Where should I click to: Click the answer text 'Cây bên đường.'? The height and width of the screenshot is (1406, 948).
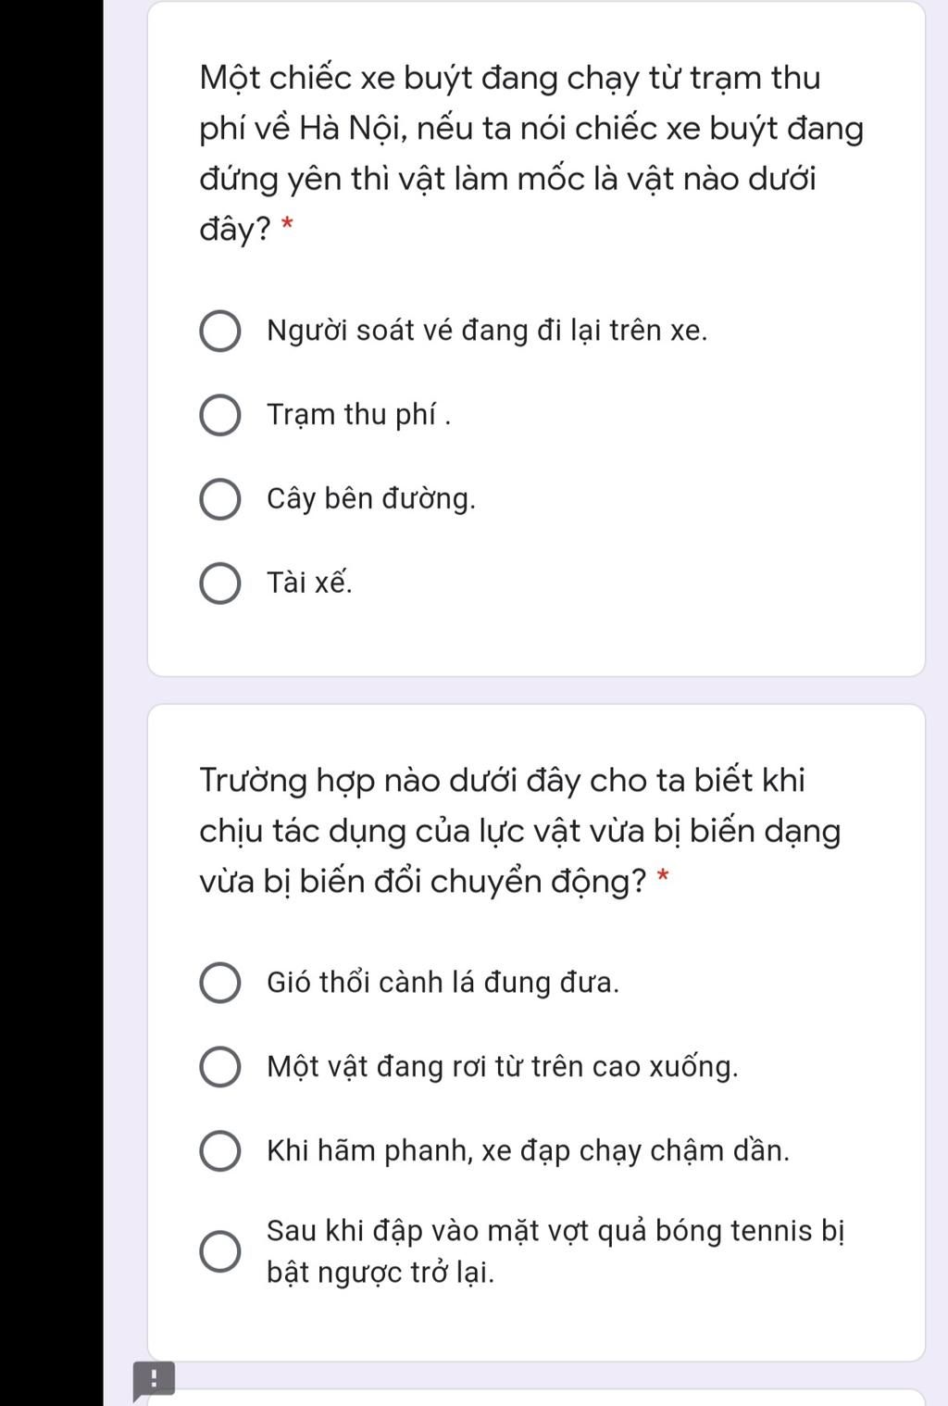click(371, 499)
